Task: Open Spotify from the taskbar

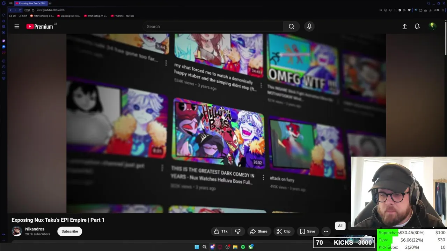Action: click(243, 247)
